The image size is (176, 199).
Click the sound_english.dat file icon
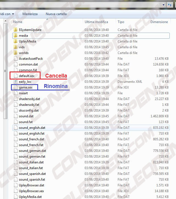point(16,128)
